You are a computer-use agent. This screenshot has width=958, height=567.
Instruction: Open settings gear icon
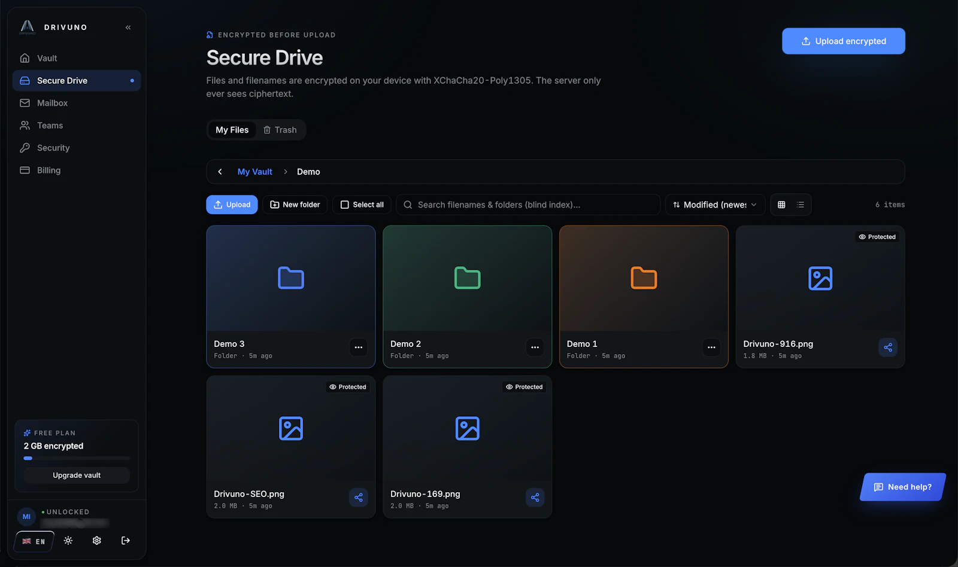tap(97, 541)
